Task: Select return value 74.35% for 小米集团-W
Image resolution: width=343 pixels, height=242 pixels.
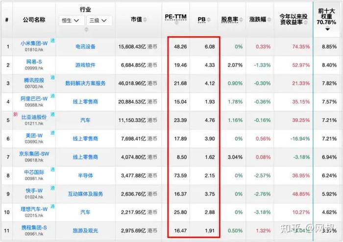Action: pyautogui.click(x=301, y=47)
